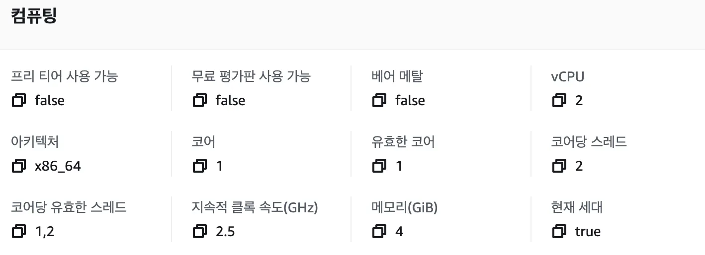Copy the 프리 티어 사용 가능 value
705x255 pixels.
click(x=19, y=101)
